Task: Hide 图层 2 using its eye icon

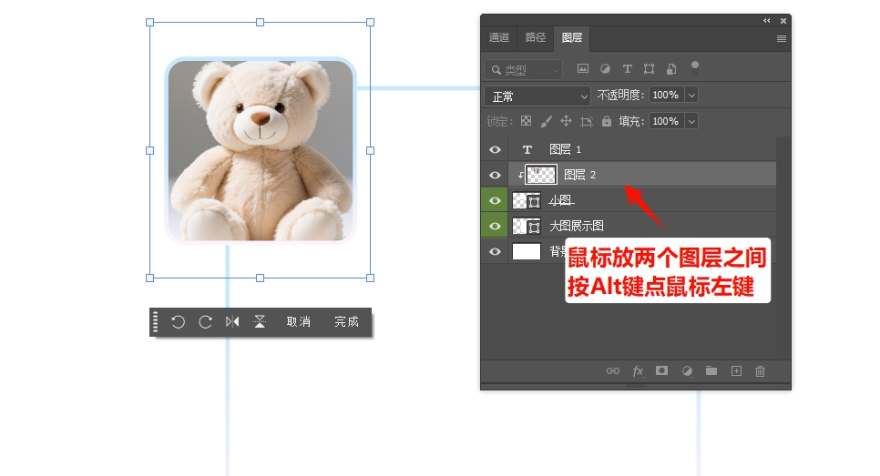Action: coord(495,175)
